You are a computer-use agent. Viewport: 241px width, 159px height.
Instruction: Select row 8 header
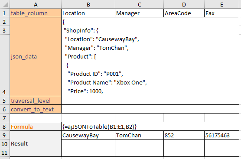[5, 127]
